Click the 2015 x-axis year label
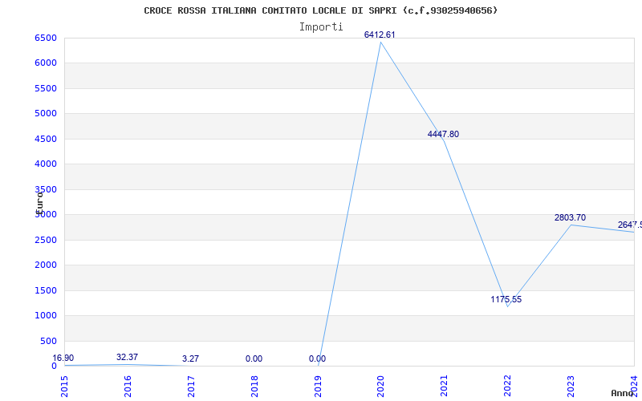 tap(64, 386)
